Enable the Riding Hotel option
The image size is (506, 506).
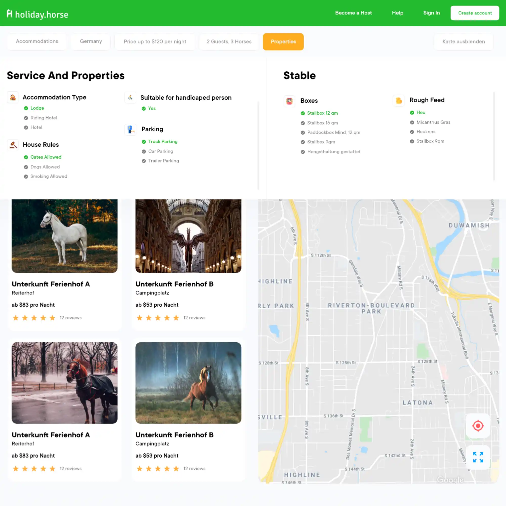click(26, 118)
